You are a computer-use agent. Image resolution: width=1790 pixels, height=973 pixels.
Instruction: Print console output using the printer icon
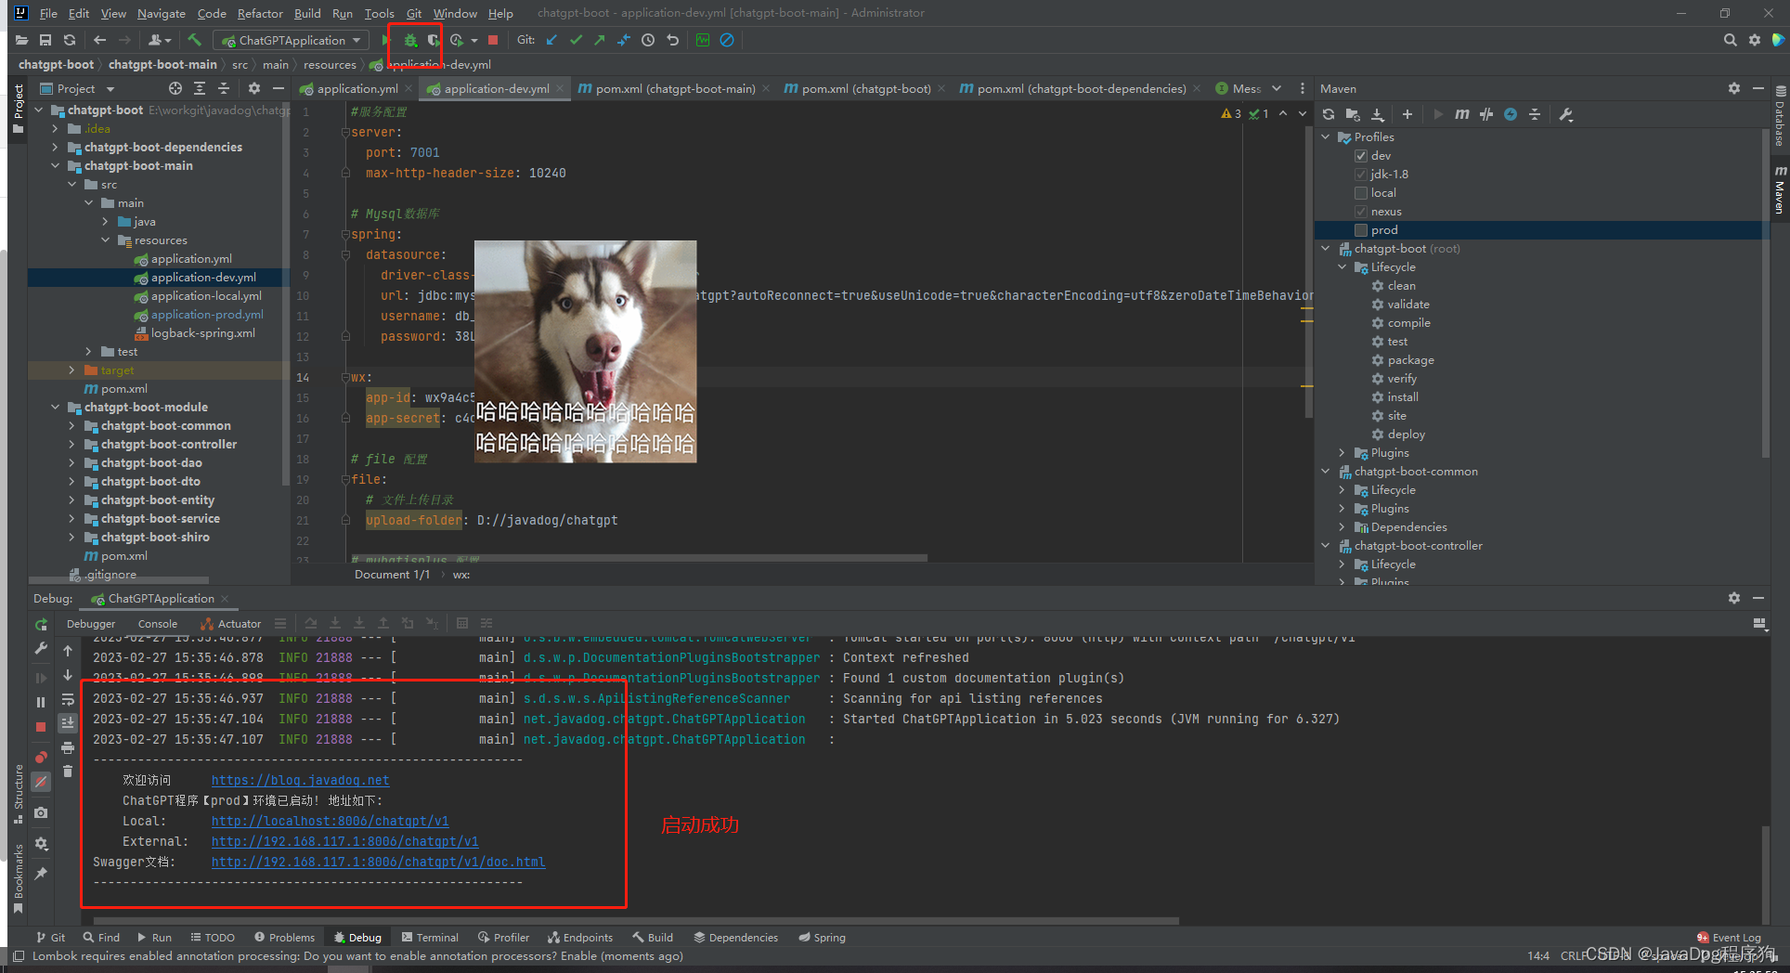pos(68,747)
